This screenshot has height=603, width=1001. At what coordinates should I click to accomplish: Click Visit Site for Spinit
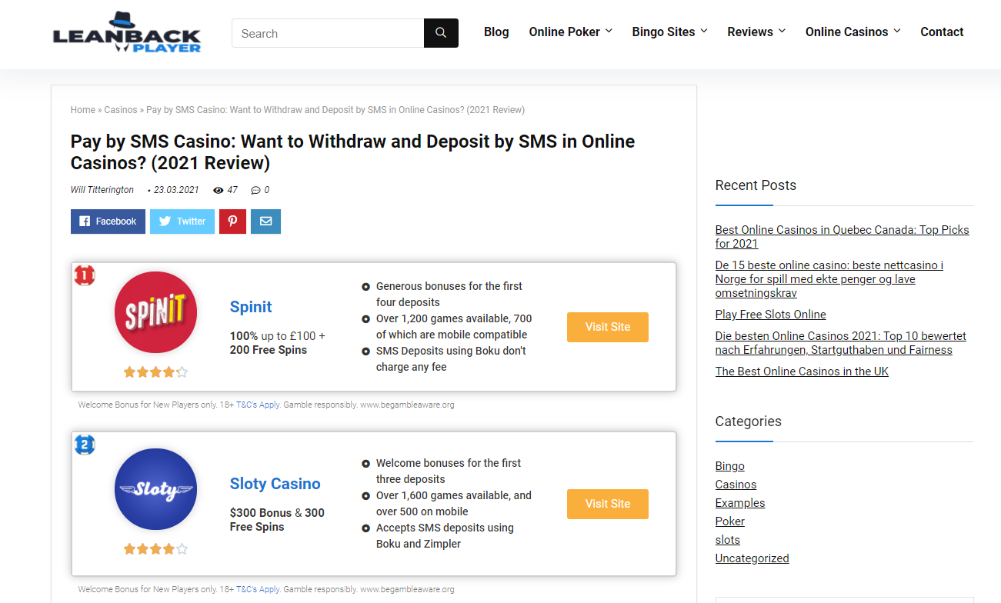[608, 327]
